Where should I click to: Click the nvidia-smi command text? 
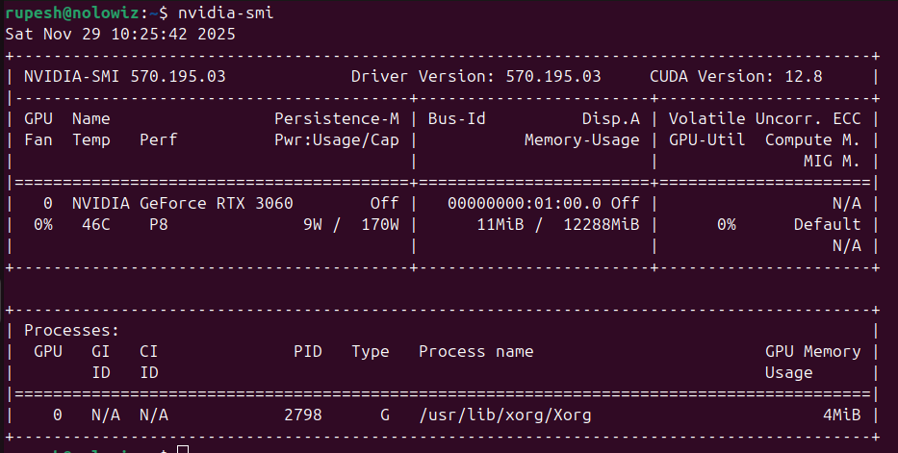tap(225, 13)
